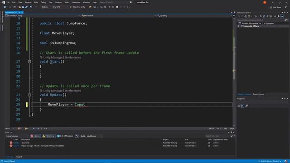The height and width of the screenshot is (163, 290).
Task: Click the Attach to Unity play button
Action: pyautogui.click(x=77, y=7)
